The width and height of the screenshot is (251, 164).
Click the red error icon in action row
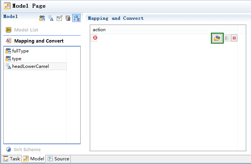pos(95,38)
